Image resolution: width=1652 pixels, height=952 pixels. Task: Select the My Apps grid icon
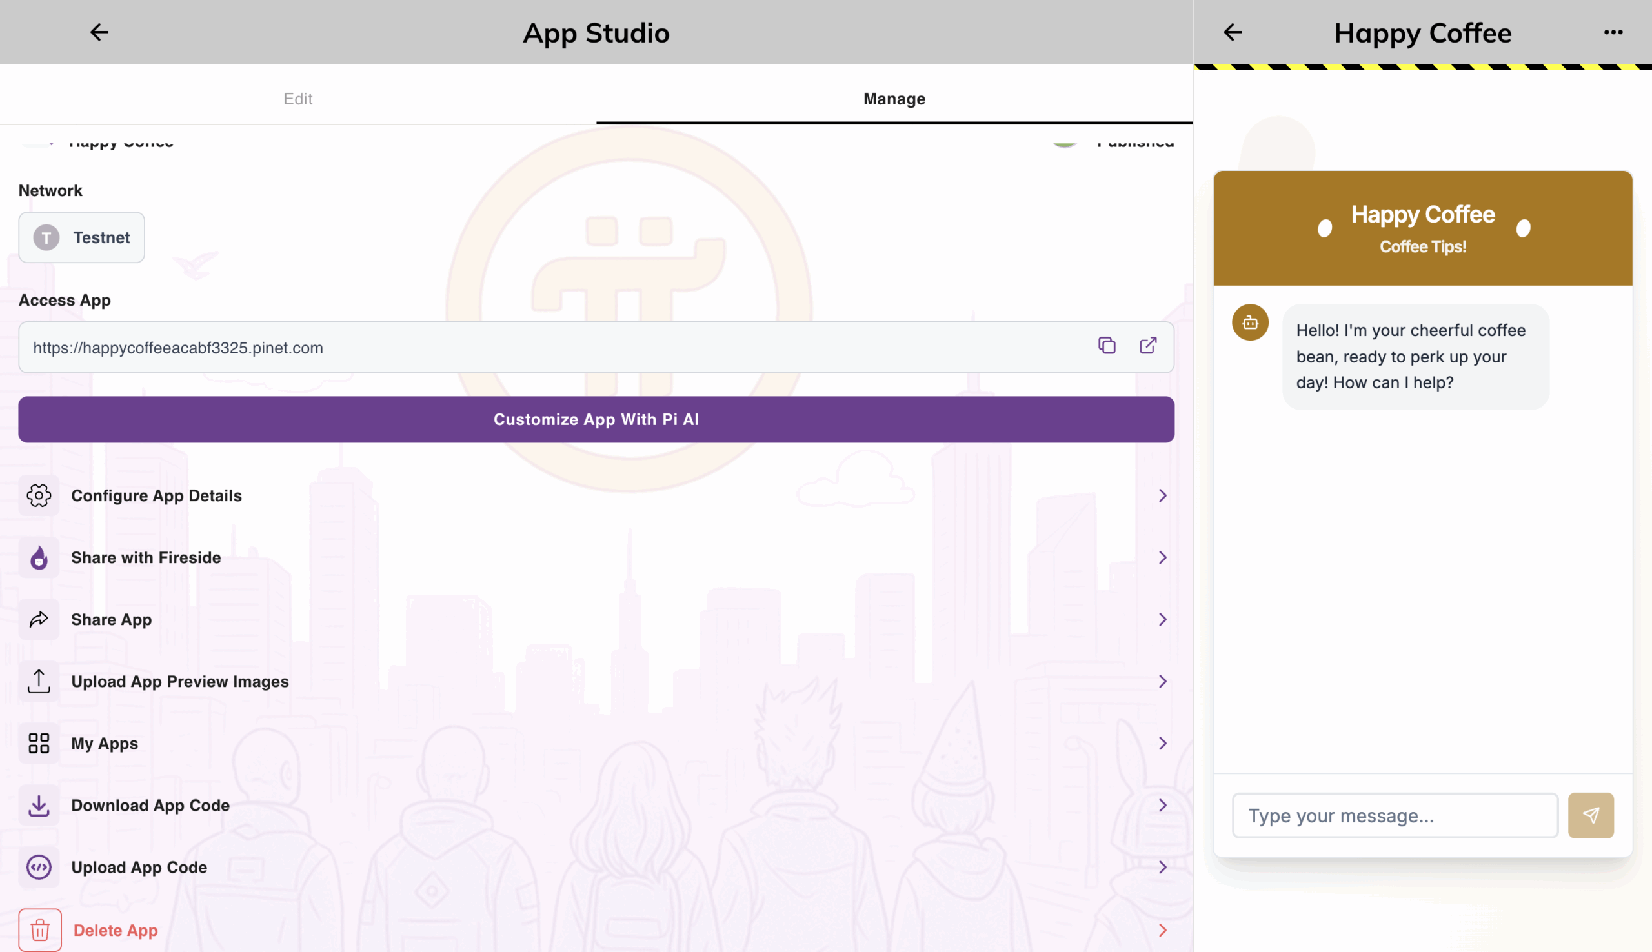point(39,744)
